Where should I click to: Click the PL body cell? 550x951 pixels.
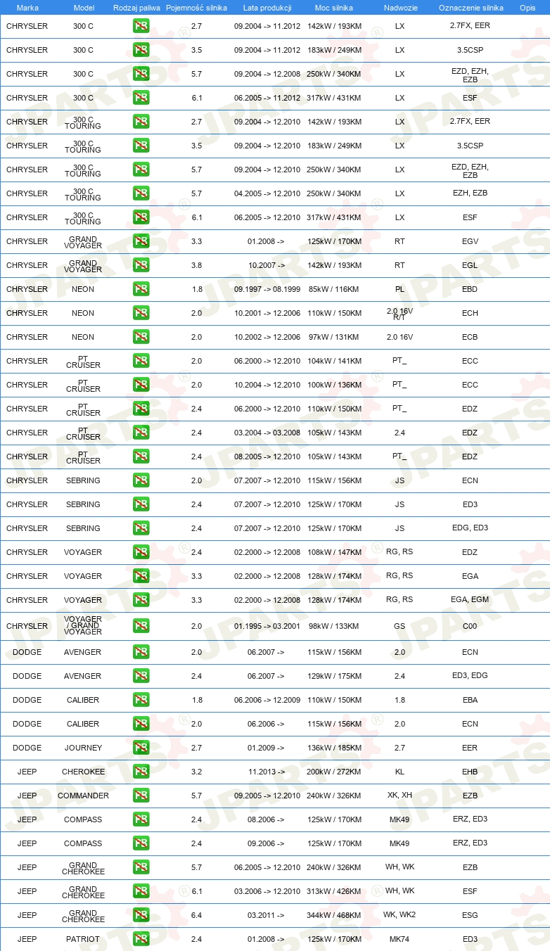(x=400, y=289)
